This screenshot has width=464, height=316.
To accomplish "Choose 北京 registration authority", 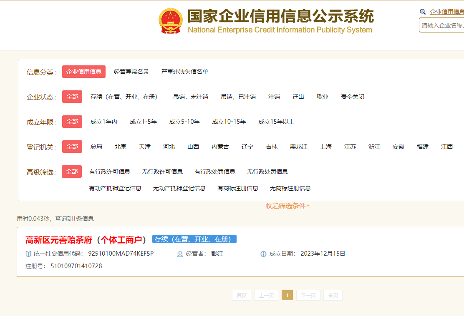I will [x=121, y=147].
